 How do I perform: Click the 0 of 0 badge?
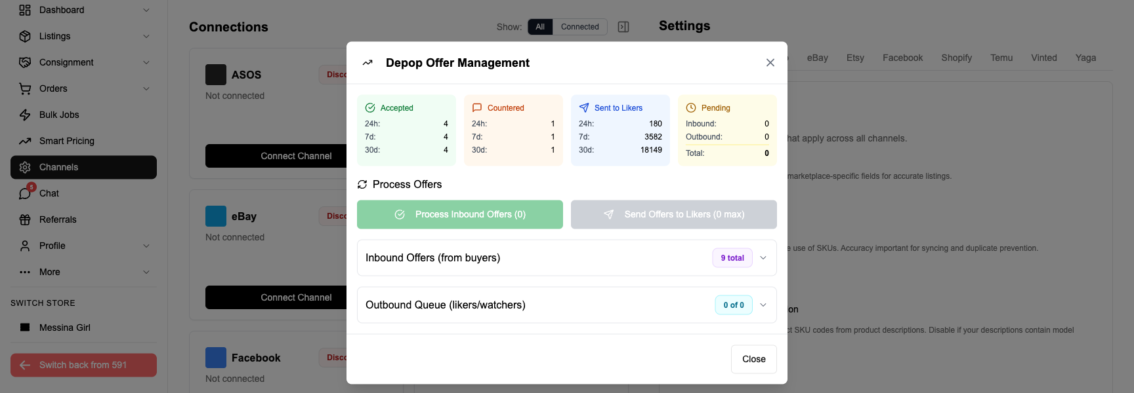(x=734, y=305)
